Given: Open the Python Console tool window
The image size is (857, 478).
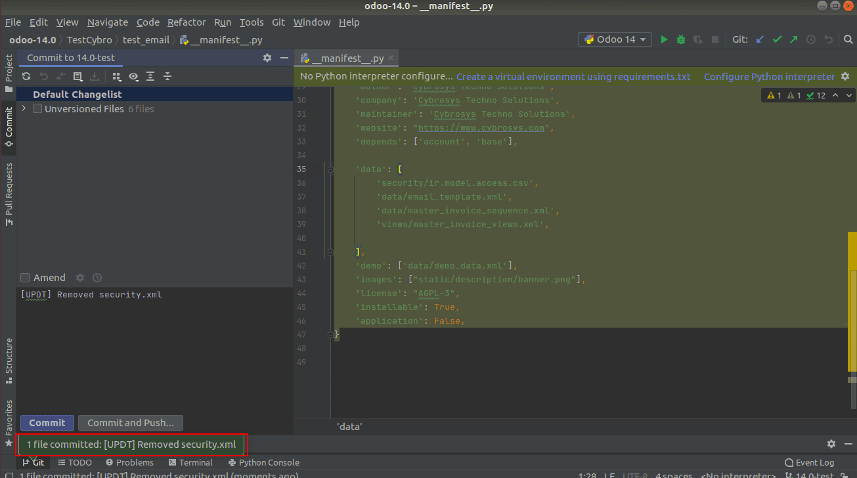Looking at the screenshot, I should coord(263,462).
